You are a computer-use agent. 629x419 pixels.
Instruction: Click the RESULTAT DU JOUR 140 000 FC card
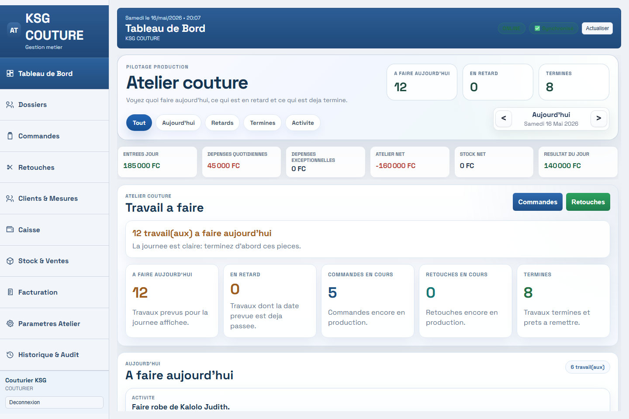point(578,162)
